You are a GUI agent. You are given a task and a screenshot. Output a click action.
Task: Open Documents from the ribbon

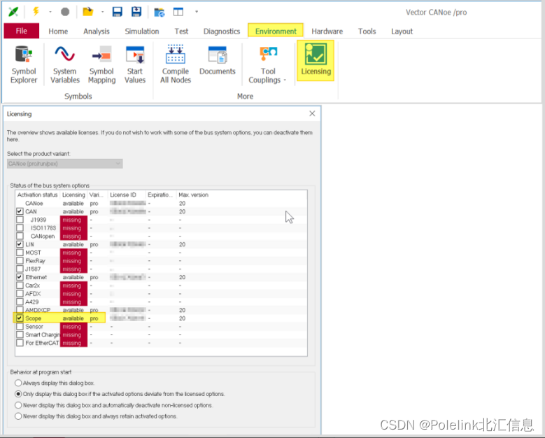218,61
